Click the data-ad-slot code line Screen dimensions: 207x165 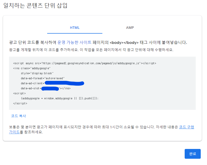point(46,88)
